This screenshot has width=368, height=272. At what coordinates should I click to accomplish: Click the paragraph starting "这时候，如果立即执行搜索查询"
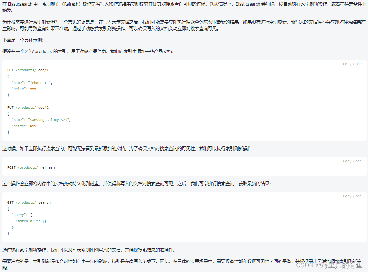pyautogui.click(x=128, y=148)
